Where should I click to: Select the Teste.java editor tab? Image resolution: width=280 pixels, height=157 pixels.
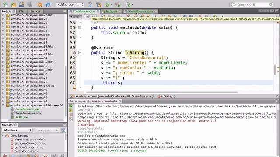(x=112, y=11)
